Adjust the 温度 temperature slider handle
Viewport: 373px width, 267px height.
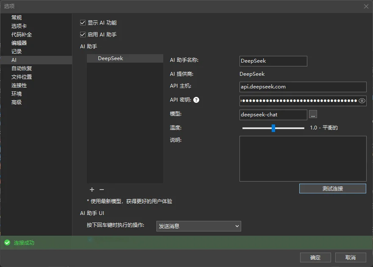click(273, 128)
